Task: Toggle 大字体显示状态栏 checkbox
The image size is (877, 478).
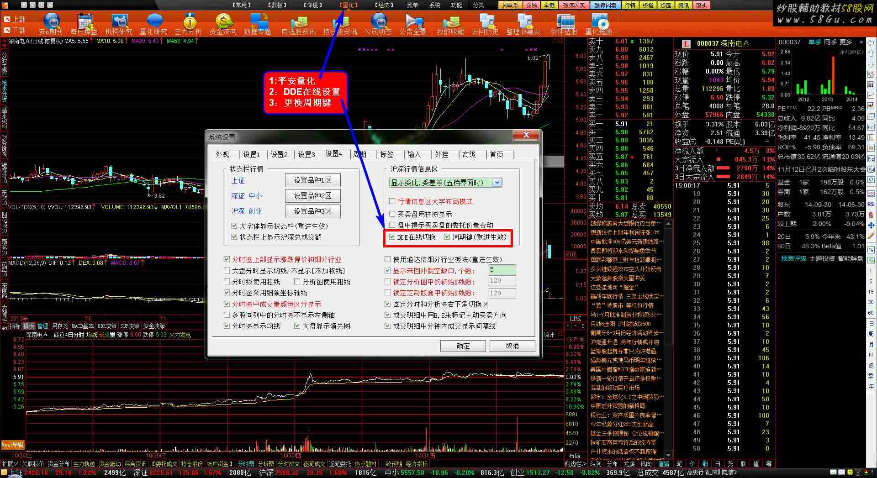Action: coord(234,226)
